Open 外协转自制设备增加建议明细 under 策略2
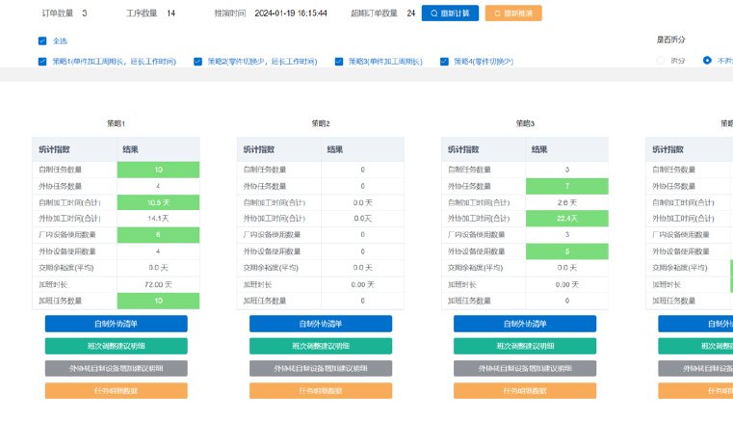The width and height of the screenshot is (733, 421). 321,369
